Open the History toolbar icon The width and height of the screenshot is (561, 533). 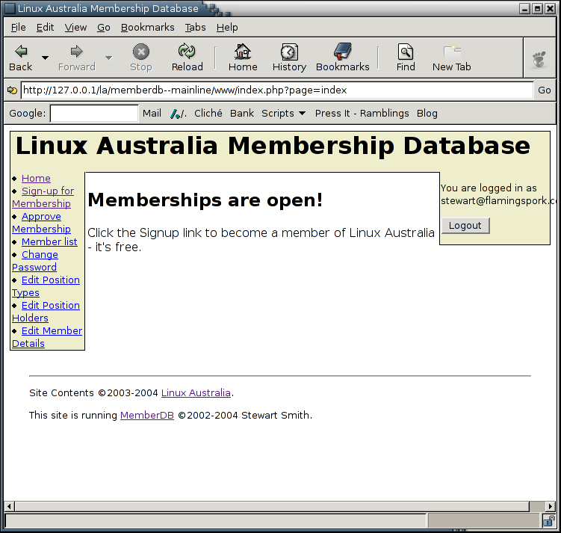pos(289,52)
